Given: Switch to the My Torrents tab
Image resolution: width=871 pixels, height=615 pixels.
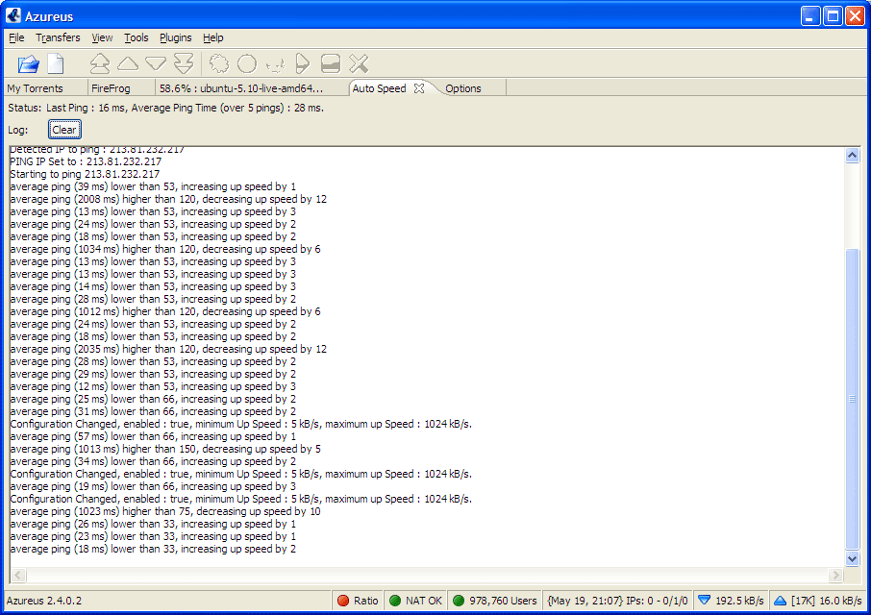Looking at the screenshot, I should coord(45,88).
